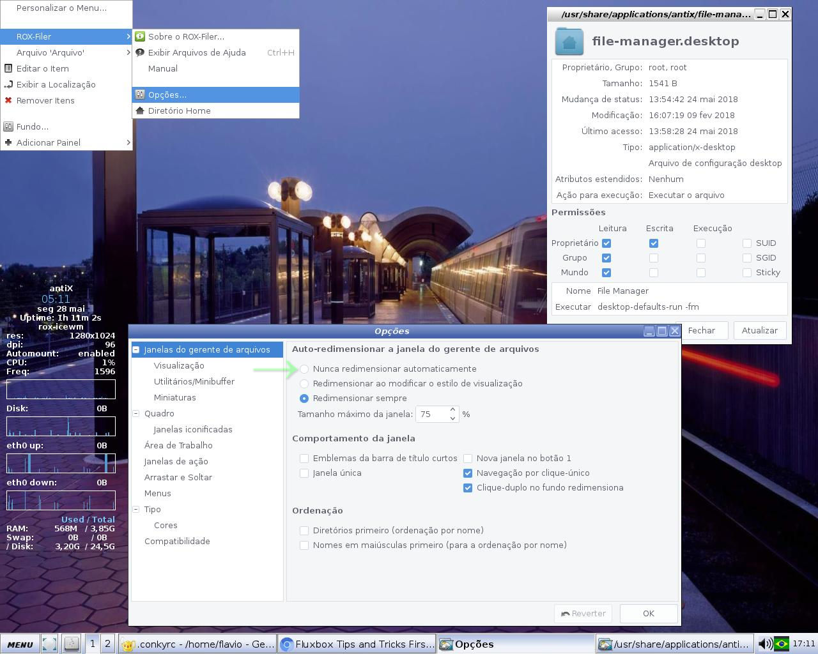Click the "Editar o Item" pencil icon

[8, 68]
